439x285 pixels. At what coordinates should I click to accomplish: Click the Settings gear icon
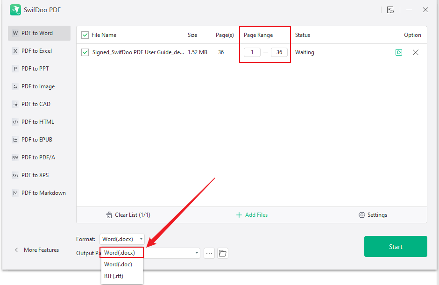pyautogui.click(x=362, y=215)
